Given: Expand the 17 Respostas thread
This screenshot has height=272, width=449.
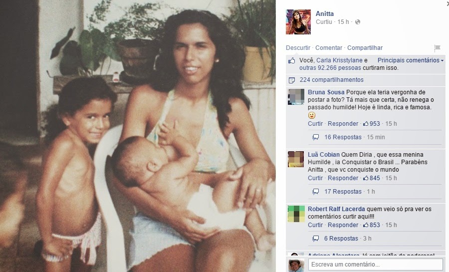Looking at the screenshot, I should click(343, 192).
